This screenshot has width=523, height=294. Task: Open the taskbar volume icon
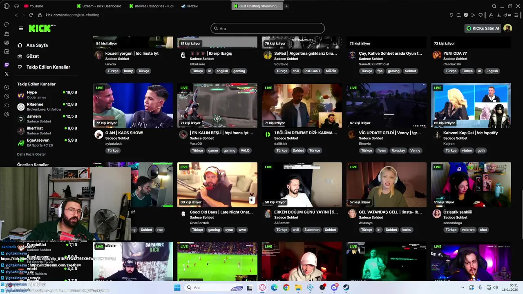(496, 287)
